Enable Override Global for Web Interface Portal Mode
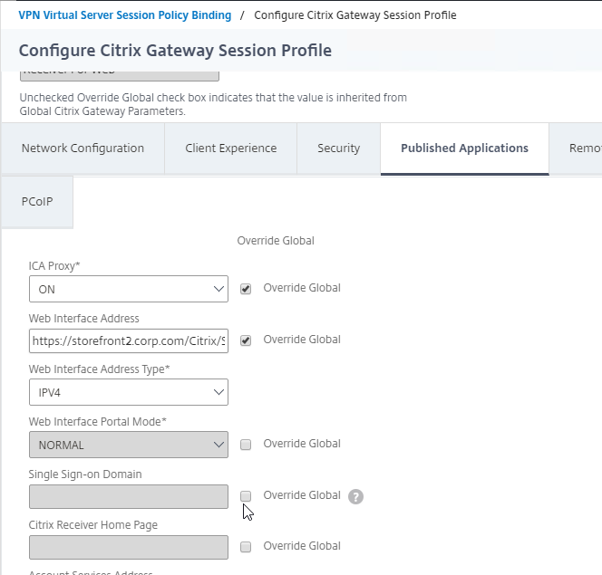 (246, 445)
